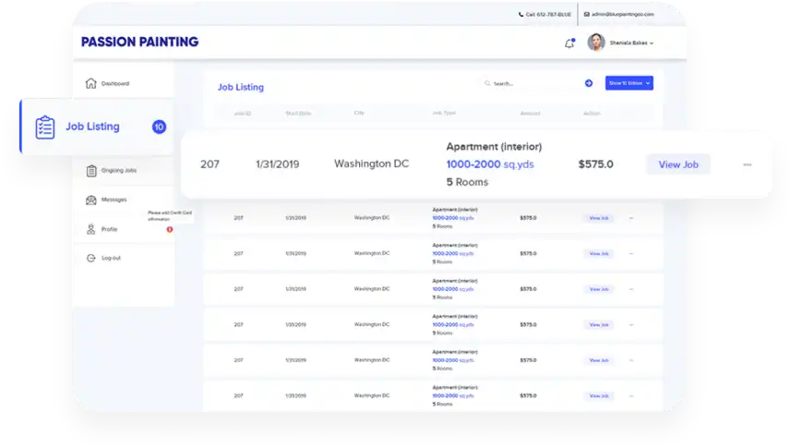Click the Job Type column header

(x=444, y=113)
